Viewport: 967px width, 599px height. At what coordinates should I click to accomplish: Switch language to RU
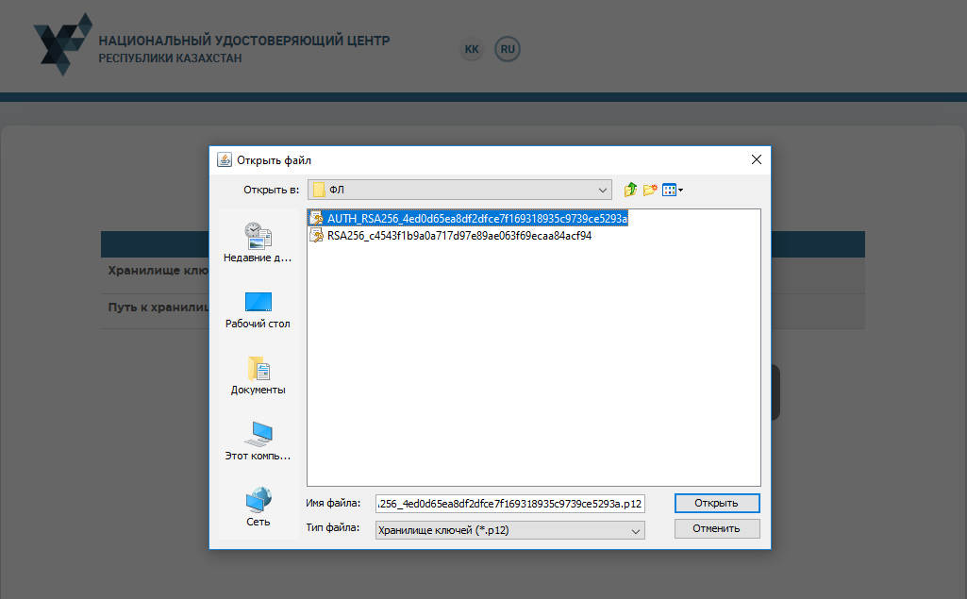[509, 49]
